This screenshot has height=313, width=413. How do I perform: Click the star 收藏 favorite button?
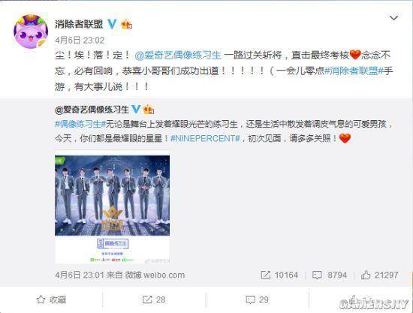pos(51,299)
